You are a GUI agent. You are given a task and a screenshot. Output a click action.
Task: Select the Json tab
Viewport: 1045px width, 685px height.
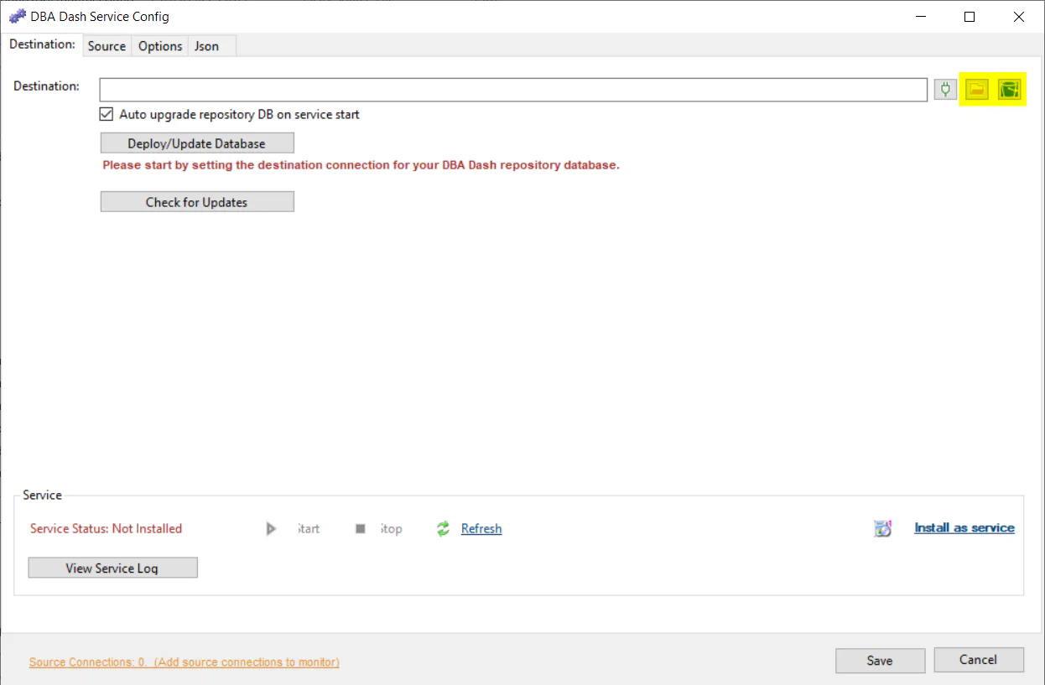point(206,46)
